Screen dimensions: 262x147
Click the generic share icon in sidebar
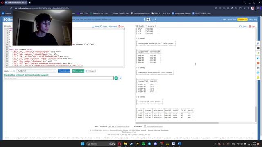click(258, 53)
